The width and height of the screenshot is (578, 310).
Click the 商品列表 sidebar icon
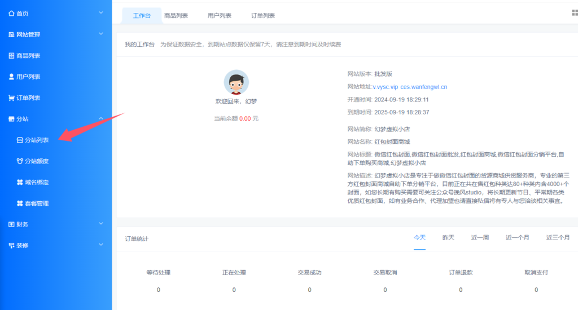click(x=11, y=56)
